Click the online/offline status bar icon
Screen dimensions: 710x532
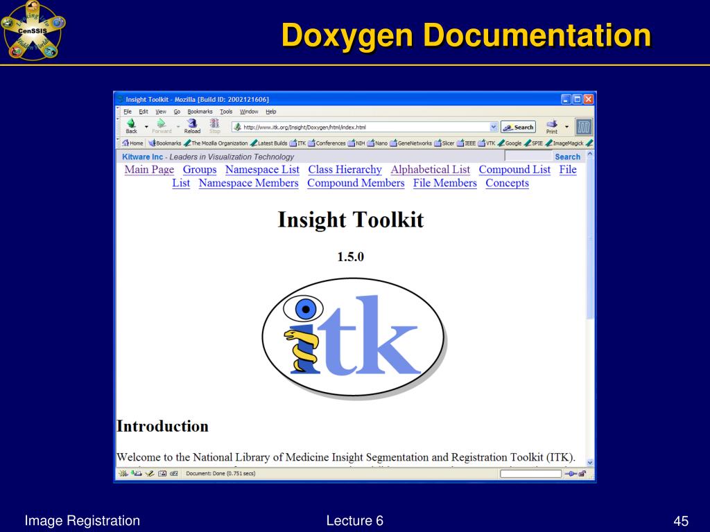coord(571,474)
